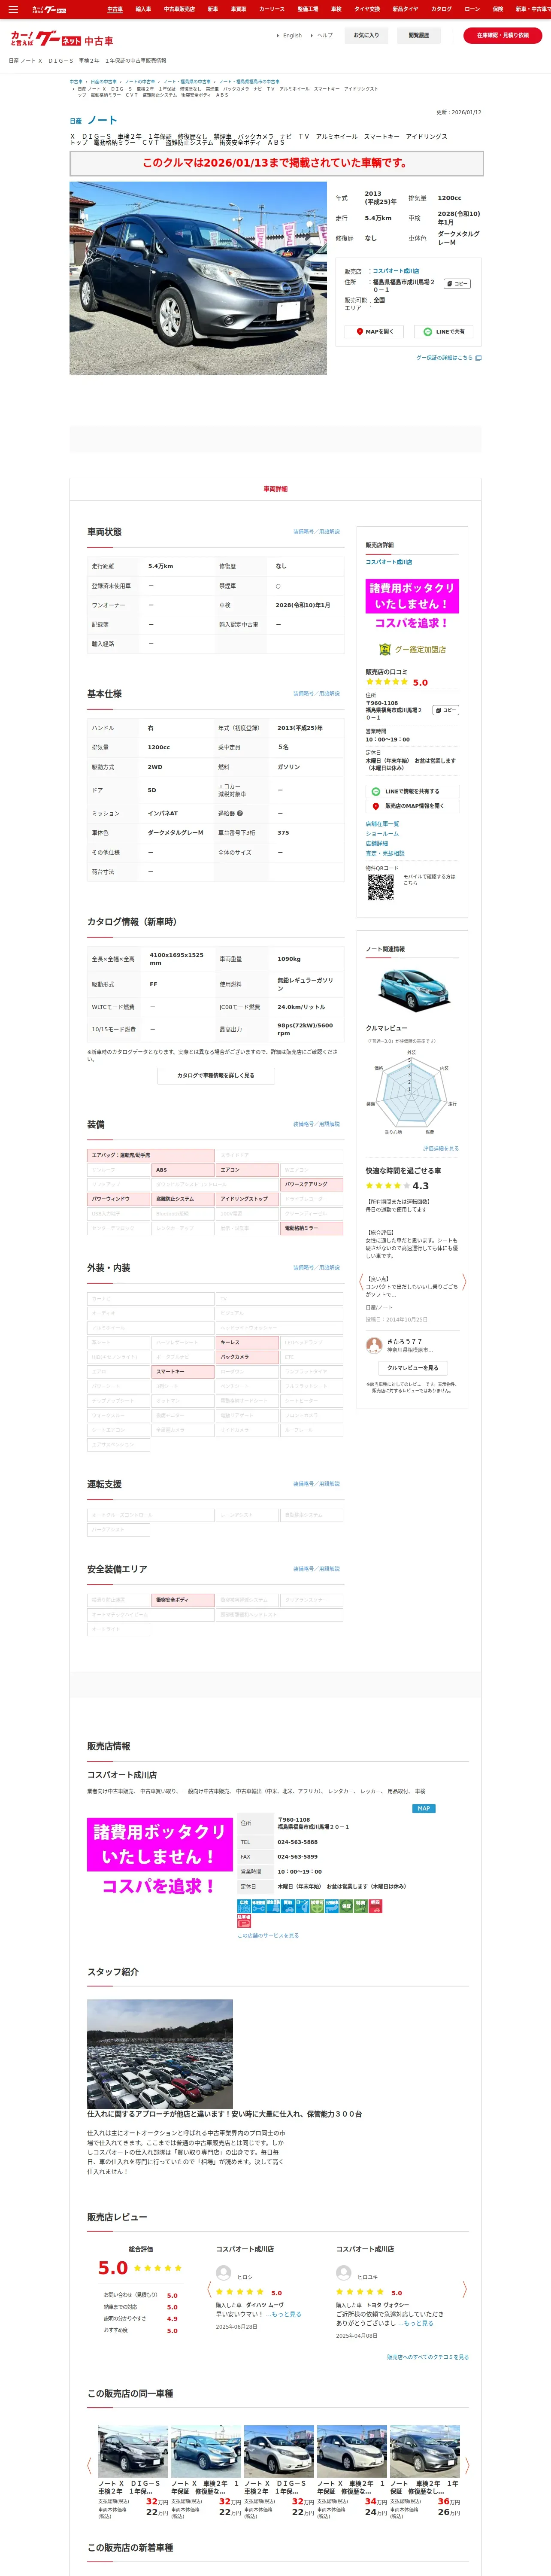The width and height of the screenshot is (551, 2576).
Task: Click the question mark icon beside 過給器
Action: (x=239, y=813)
